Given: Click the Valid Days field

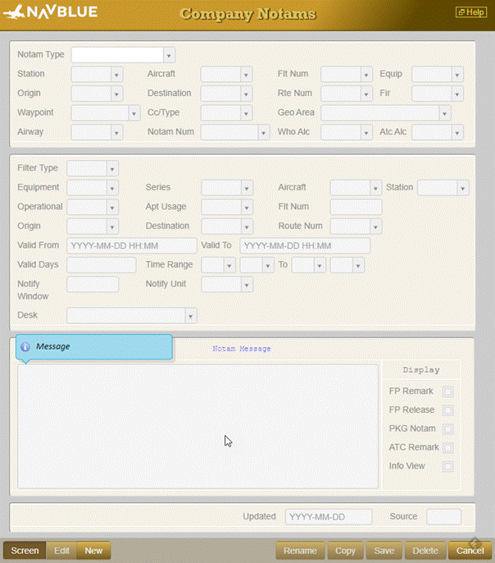Looking at the screenshot, I should pos(102,265).
